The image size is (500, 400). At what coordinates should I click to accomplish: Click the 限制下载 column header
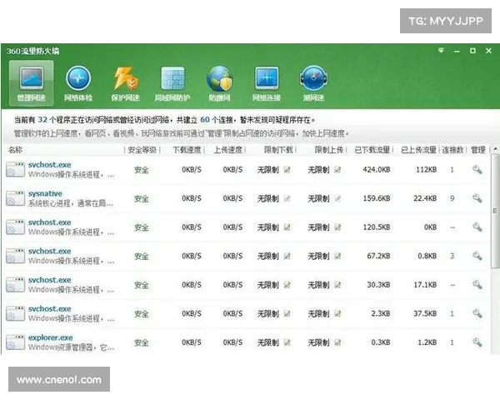278,150
